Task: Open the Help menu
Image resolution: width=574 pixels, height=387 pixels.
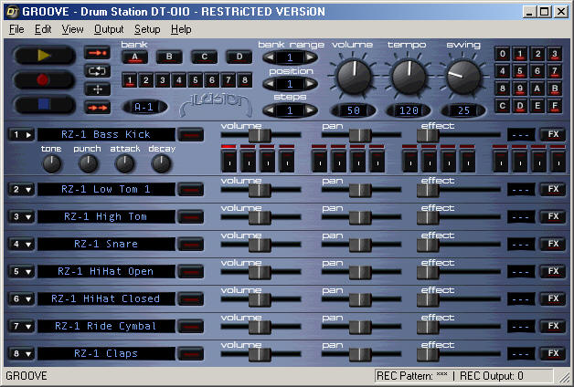Action: [x=181, y=29]
